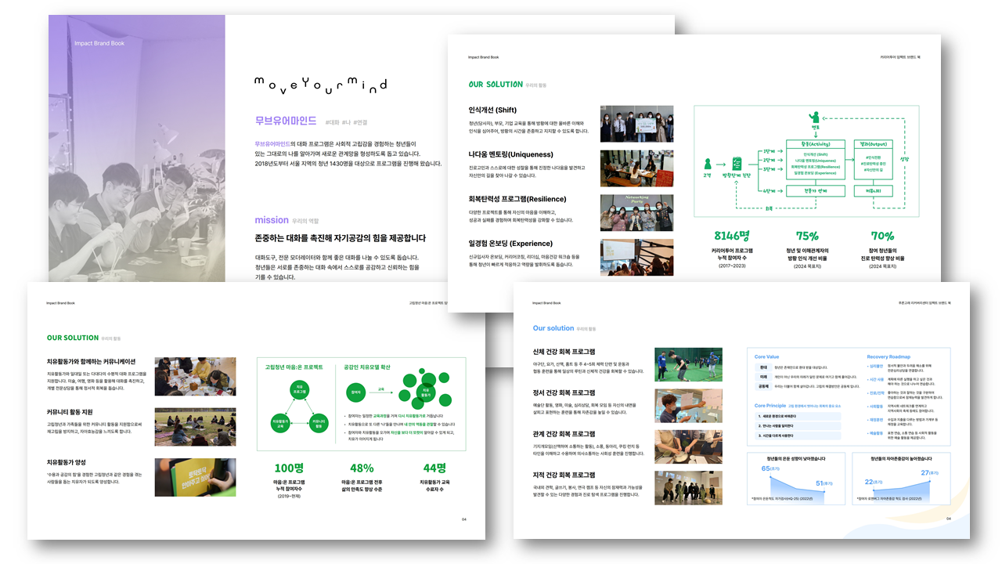The width and height of the screenshot is (1002, 564).
Task: Click the 회복탄력성 프로그램(Resilience) heading
Action: [x=517, y=199]
